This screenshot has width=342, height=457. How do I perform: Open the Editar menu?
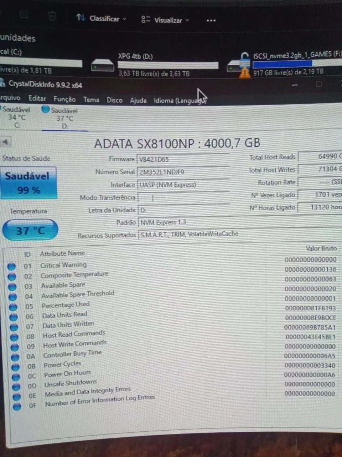click(37, 99)
